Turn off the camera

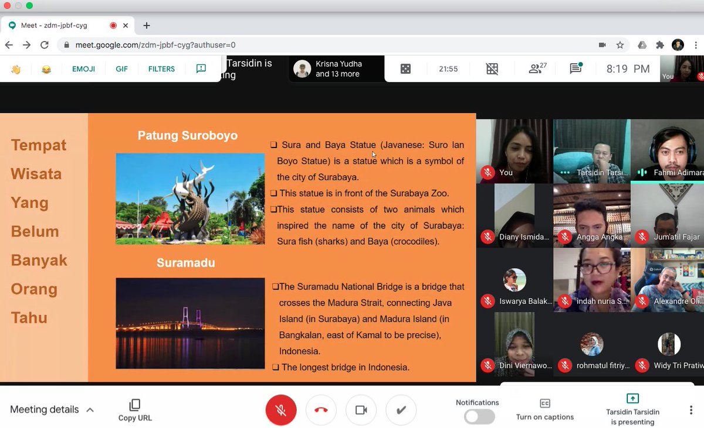pyautogui.click(x=361, y=410)
